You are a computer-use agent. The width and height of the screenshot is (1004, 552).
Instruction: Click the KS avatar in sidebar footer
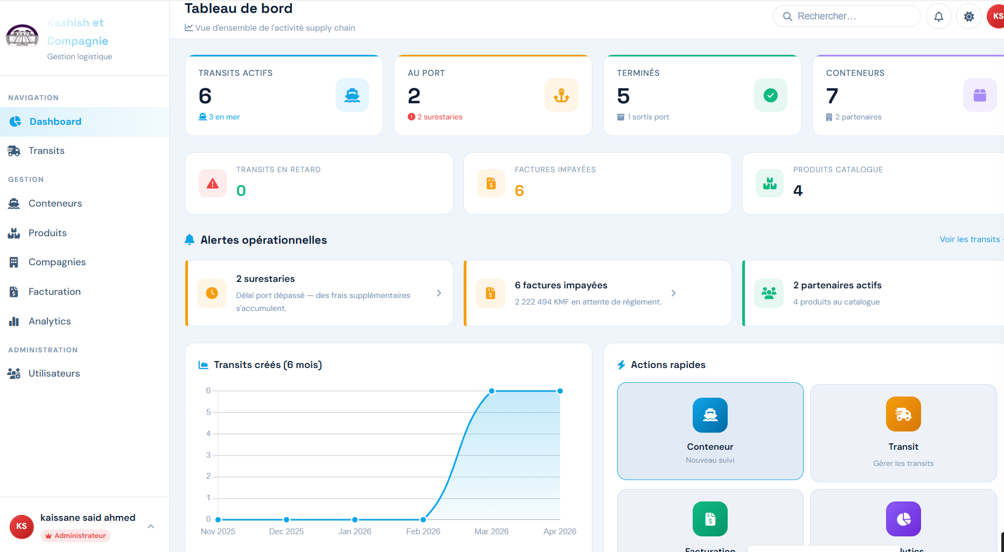coord(22,526)
